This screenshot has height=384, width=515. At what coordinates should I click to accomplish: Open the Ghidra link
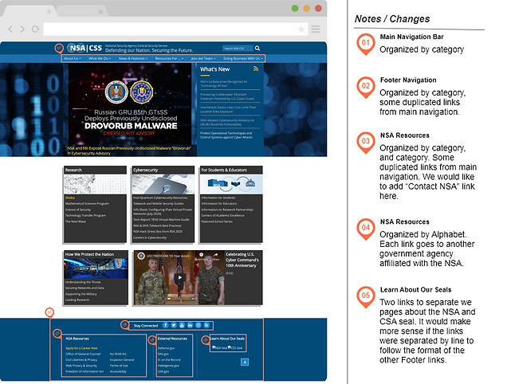[70, 198]
